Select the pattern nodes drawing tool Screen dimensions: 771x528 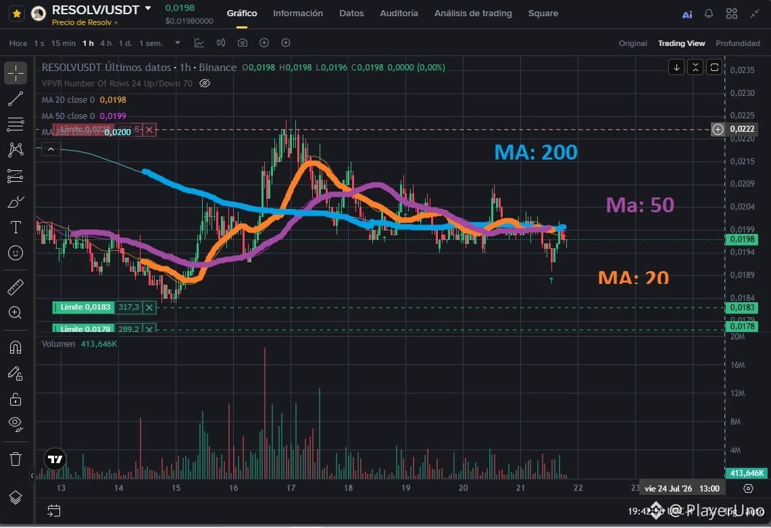pos(16,149)
